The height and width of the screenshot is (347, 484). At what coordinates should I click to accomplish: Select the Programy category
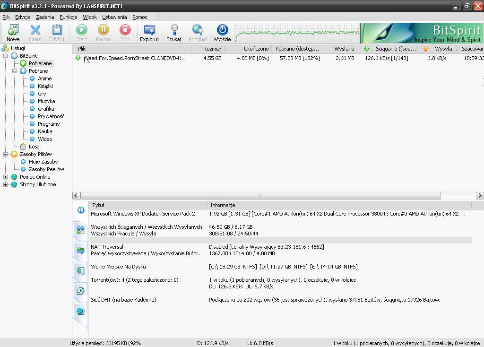pyautogui.click(x=49, y=124)
